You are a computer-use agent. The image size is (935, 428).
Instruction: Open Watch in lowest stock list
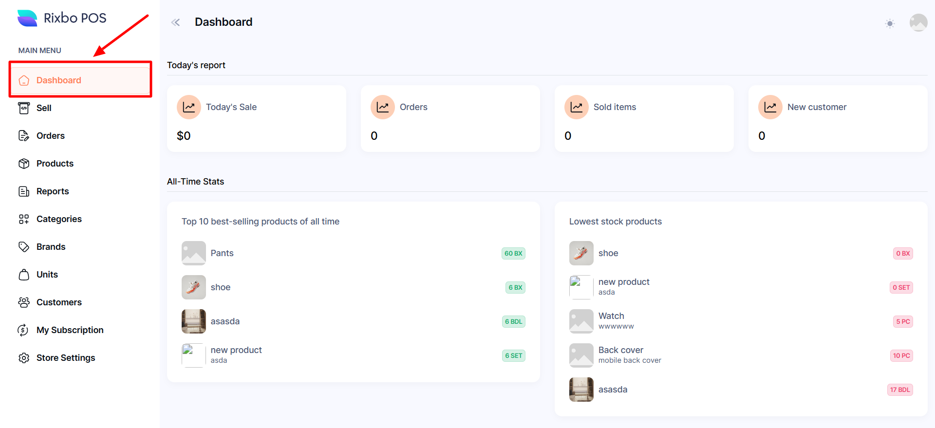click(611, 316)
